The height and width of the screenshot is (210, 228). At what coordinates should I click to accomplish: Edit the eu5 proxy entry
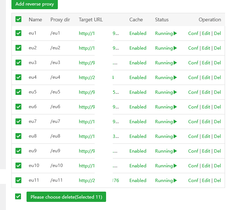point(206,92)
